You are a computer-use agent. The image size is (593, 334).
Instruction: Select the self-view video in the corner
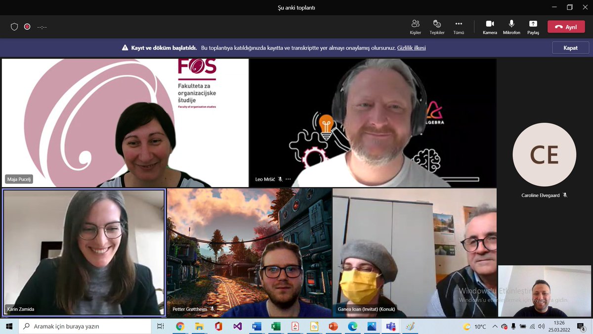544,291
